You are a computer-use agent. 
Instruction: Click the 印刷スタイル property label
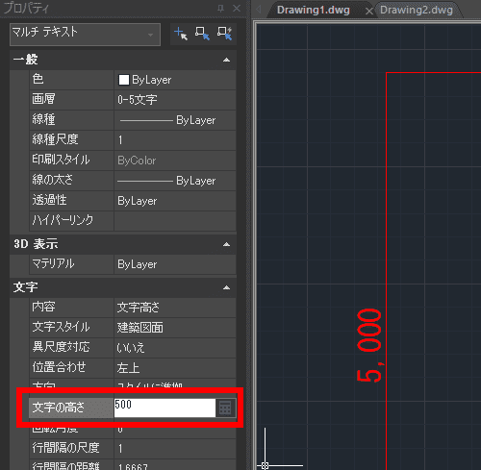click(x=61, y=160)
